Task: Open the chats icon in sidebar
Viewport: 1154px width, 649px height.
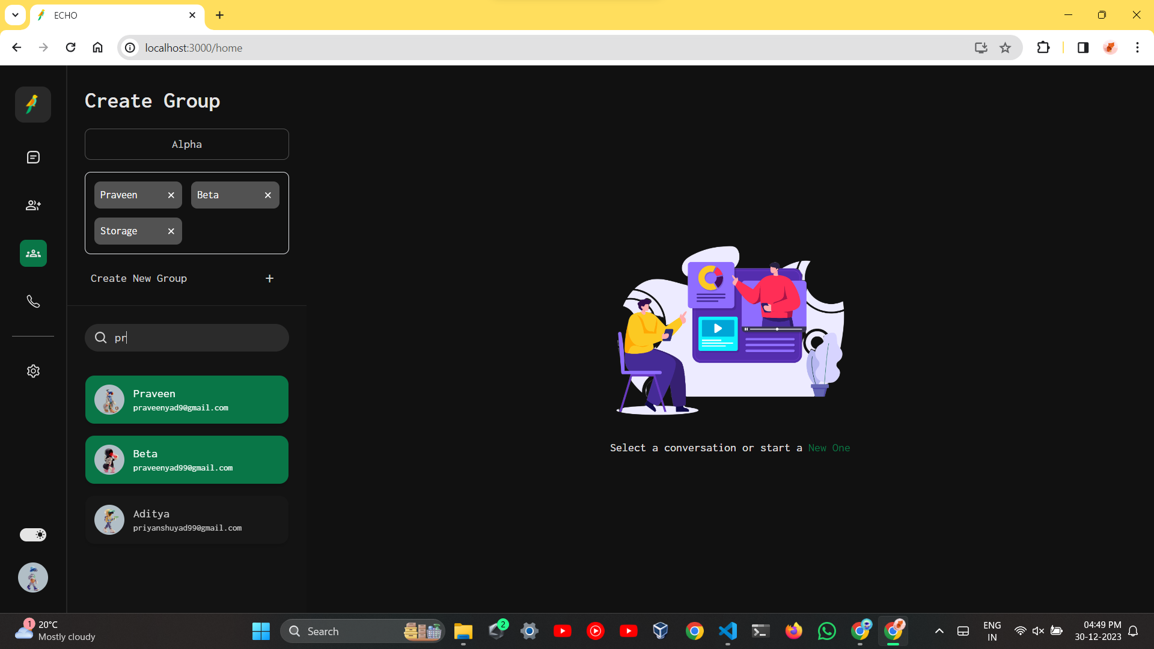Action: (33, 157)
